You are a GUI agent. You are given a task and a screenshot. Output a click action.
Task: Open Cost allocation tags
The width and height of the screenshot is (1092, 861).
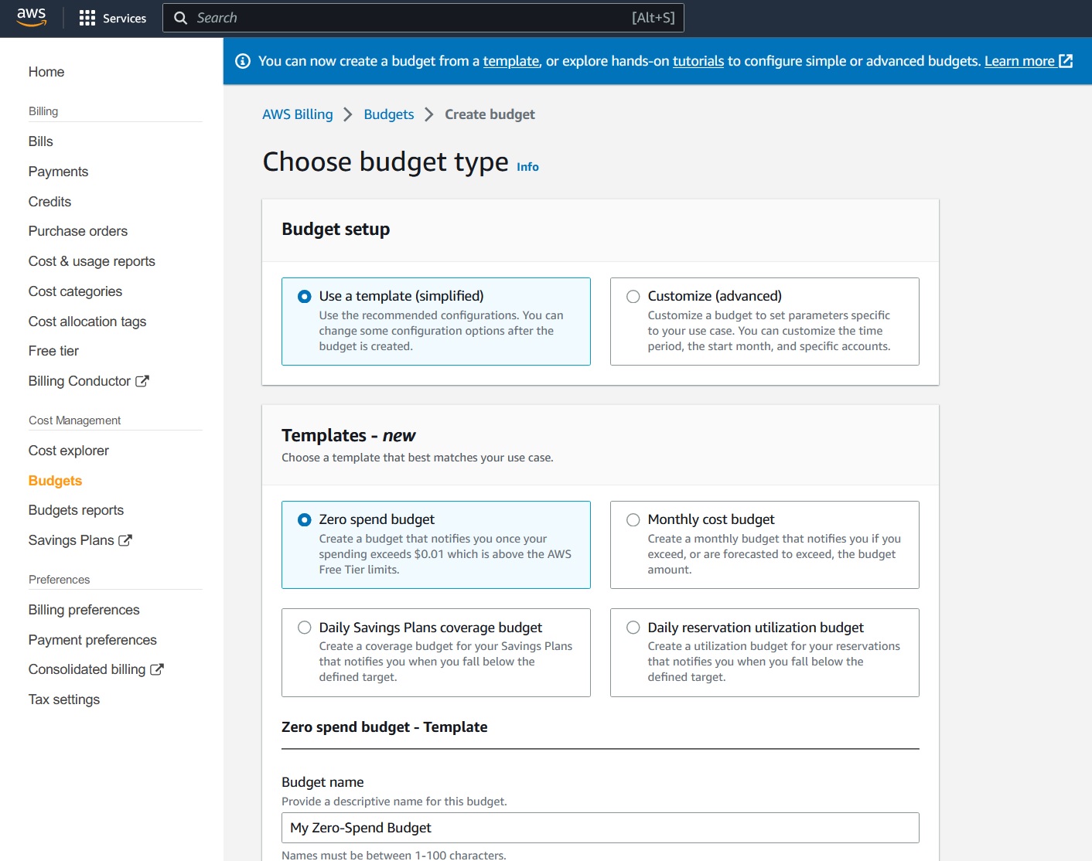tap(87, 322)
